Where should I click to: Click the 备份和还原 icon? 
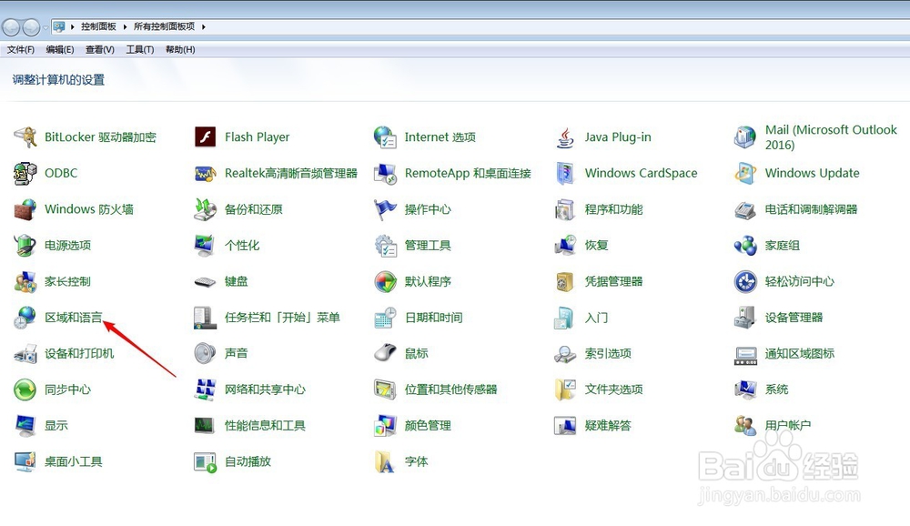[205, 209]
